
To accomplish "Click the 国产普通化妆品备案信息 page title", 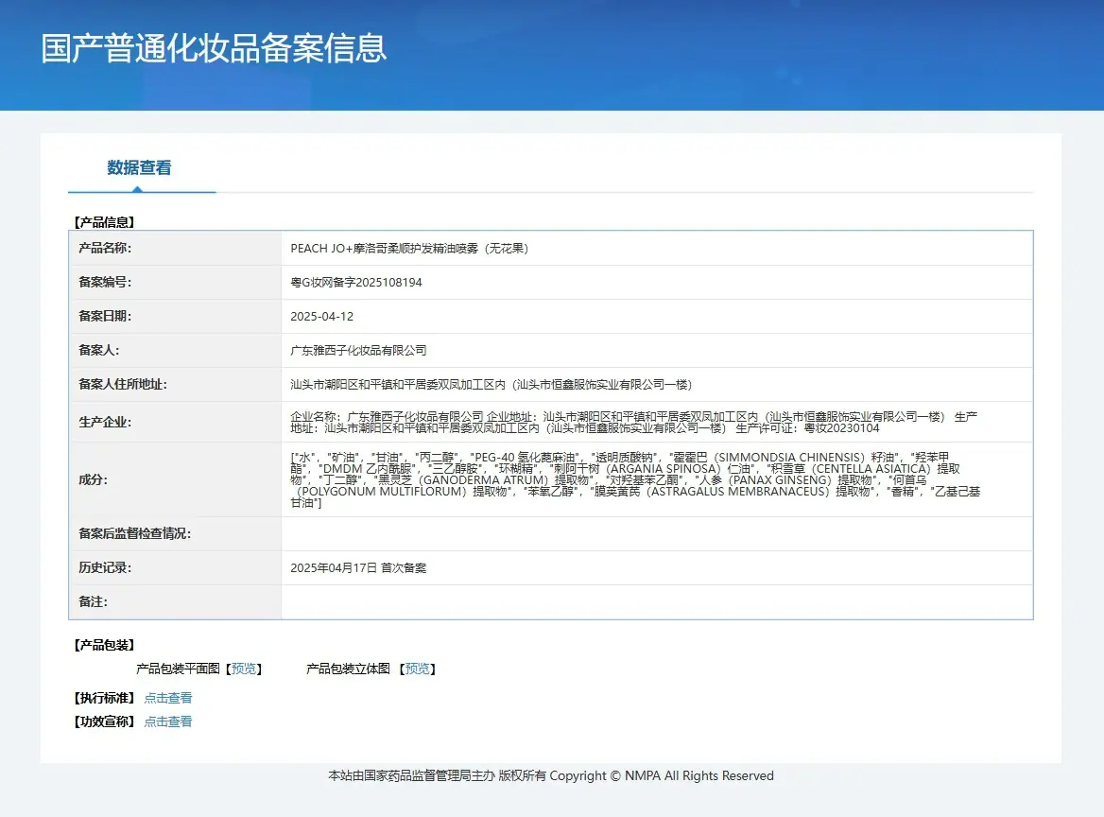I will point(214,48).
